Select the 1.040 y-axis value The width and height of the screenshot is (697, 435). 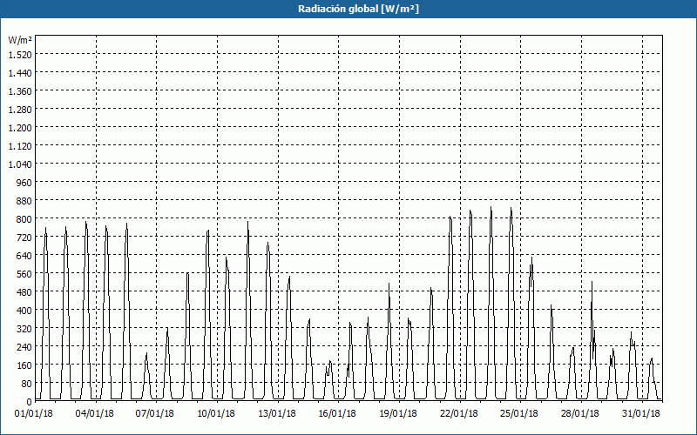(x=20, y=164)
